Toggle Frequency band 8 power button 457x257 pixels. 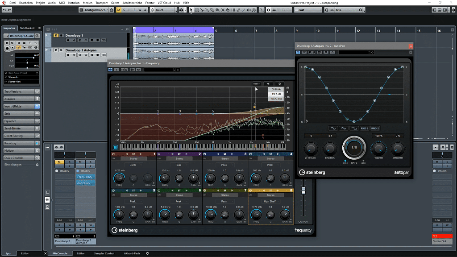250,191
